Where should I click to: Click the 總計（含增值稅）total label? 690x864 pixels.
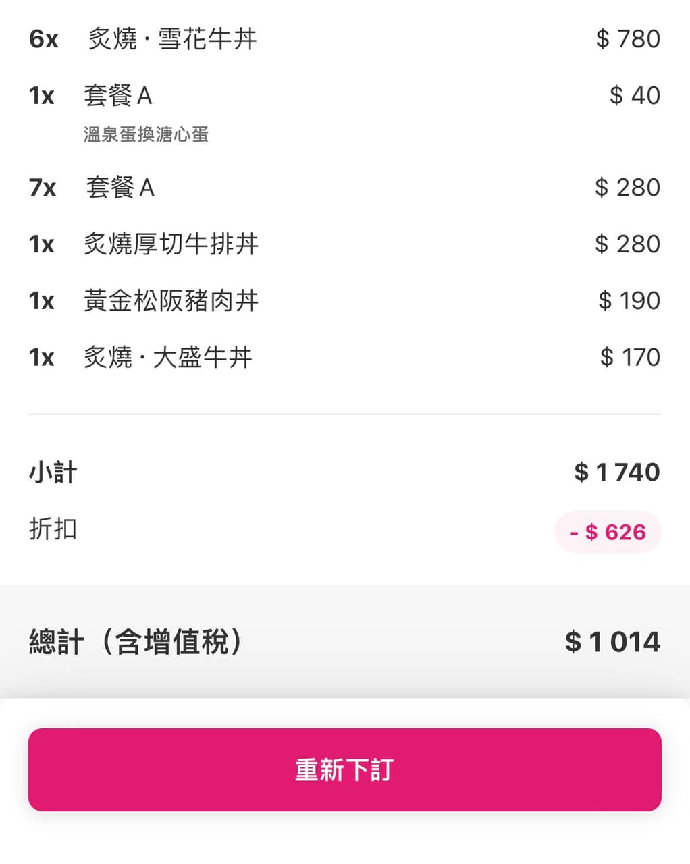click(136, 641)
